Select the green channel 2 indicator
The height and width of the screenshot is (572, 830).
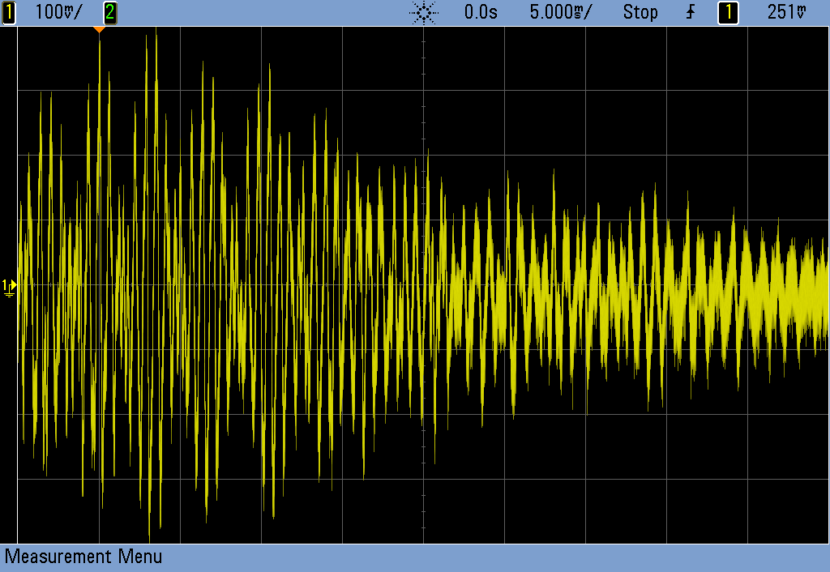pyautogui.click(x=109, y=12)
